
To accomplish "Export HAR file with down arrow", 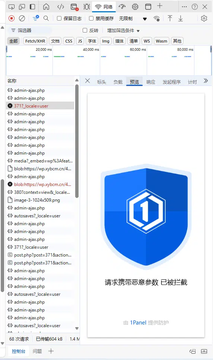I will tap(181, 18).
